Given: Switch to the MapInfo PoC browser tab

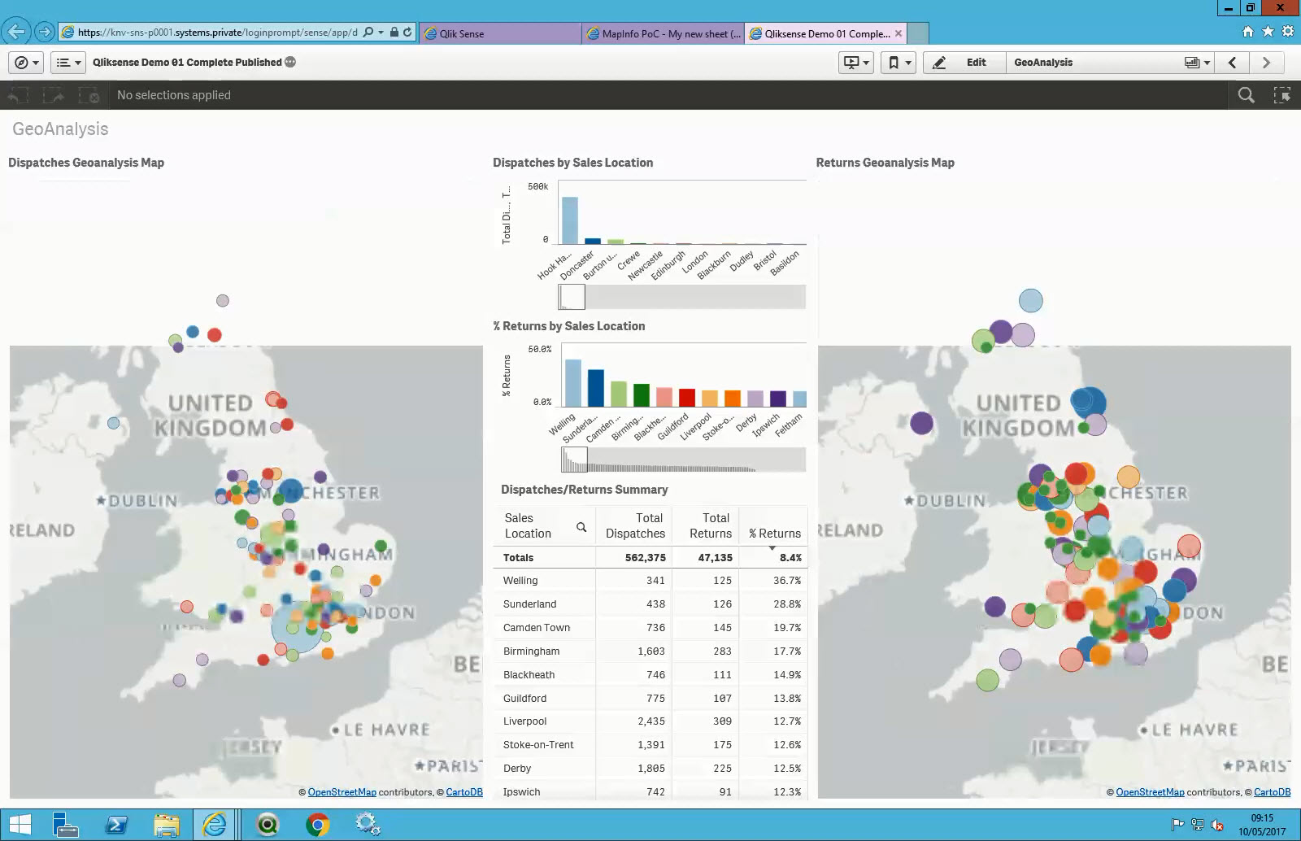Looking at the screenshot, I should 663,33.
